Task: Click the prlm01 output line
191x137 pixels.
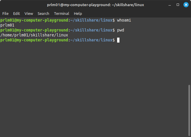Action: pos(7,25)
